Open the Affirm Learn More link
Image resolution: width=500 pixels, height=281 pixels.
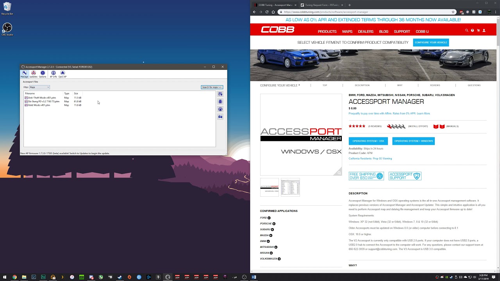423,114
